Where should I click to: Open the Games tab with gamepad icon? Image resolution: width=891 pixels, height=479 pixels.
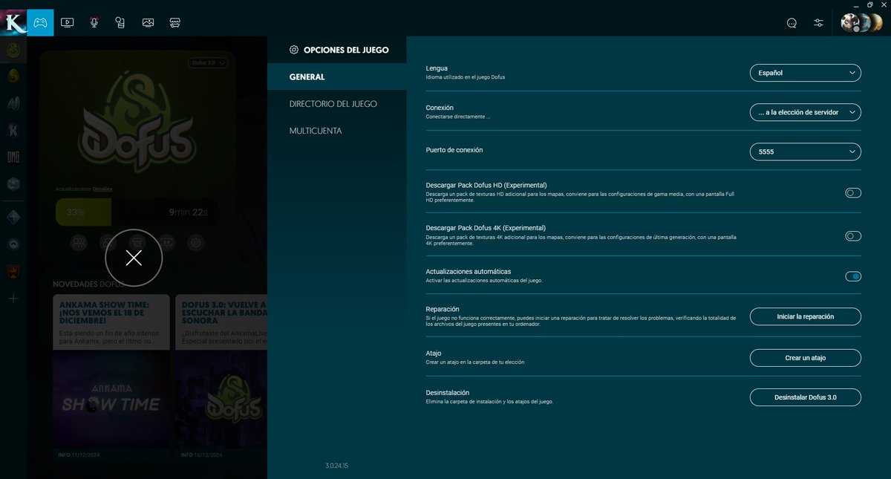tap(40, 22)
